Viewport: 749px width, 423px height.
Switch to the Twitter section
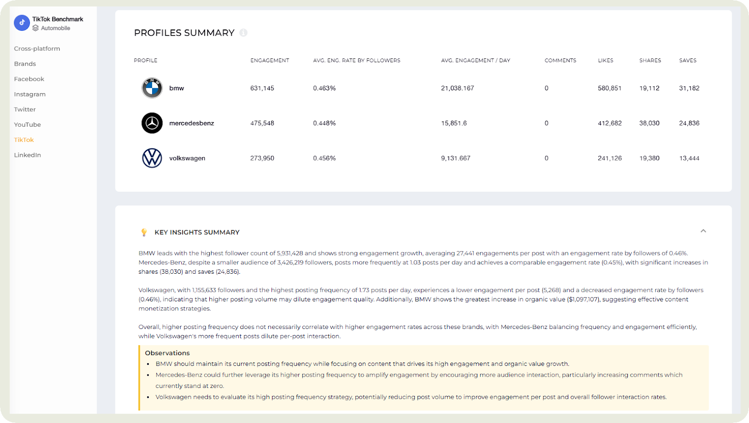click(x=25, y=109)
